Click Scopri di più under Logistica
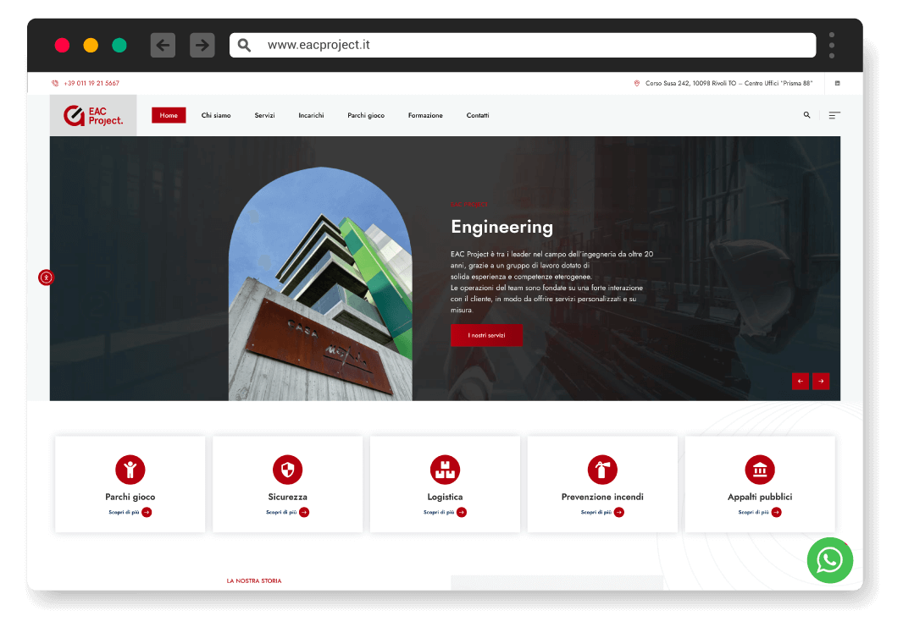Image resolution: width=903 pixels, height=627 pixels. 445,512
